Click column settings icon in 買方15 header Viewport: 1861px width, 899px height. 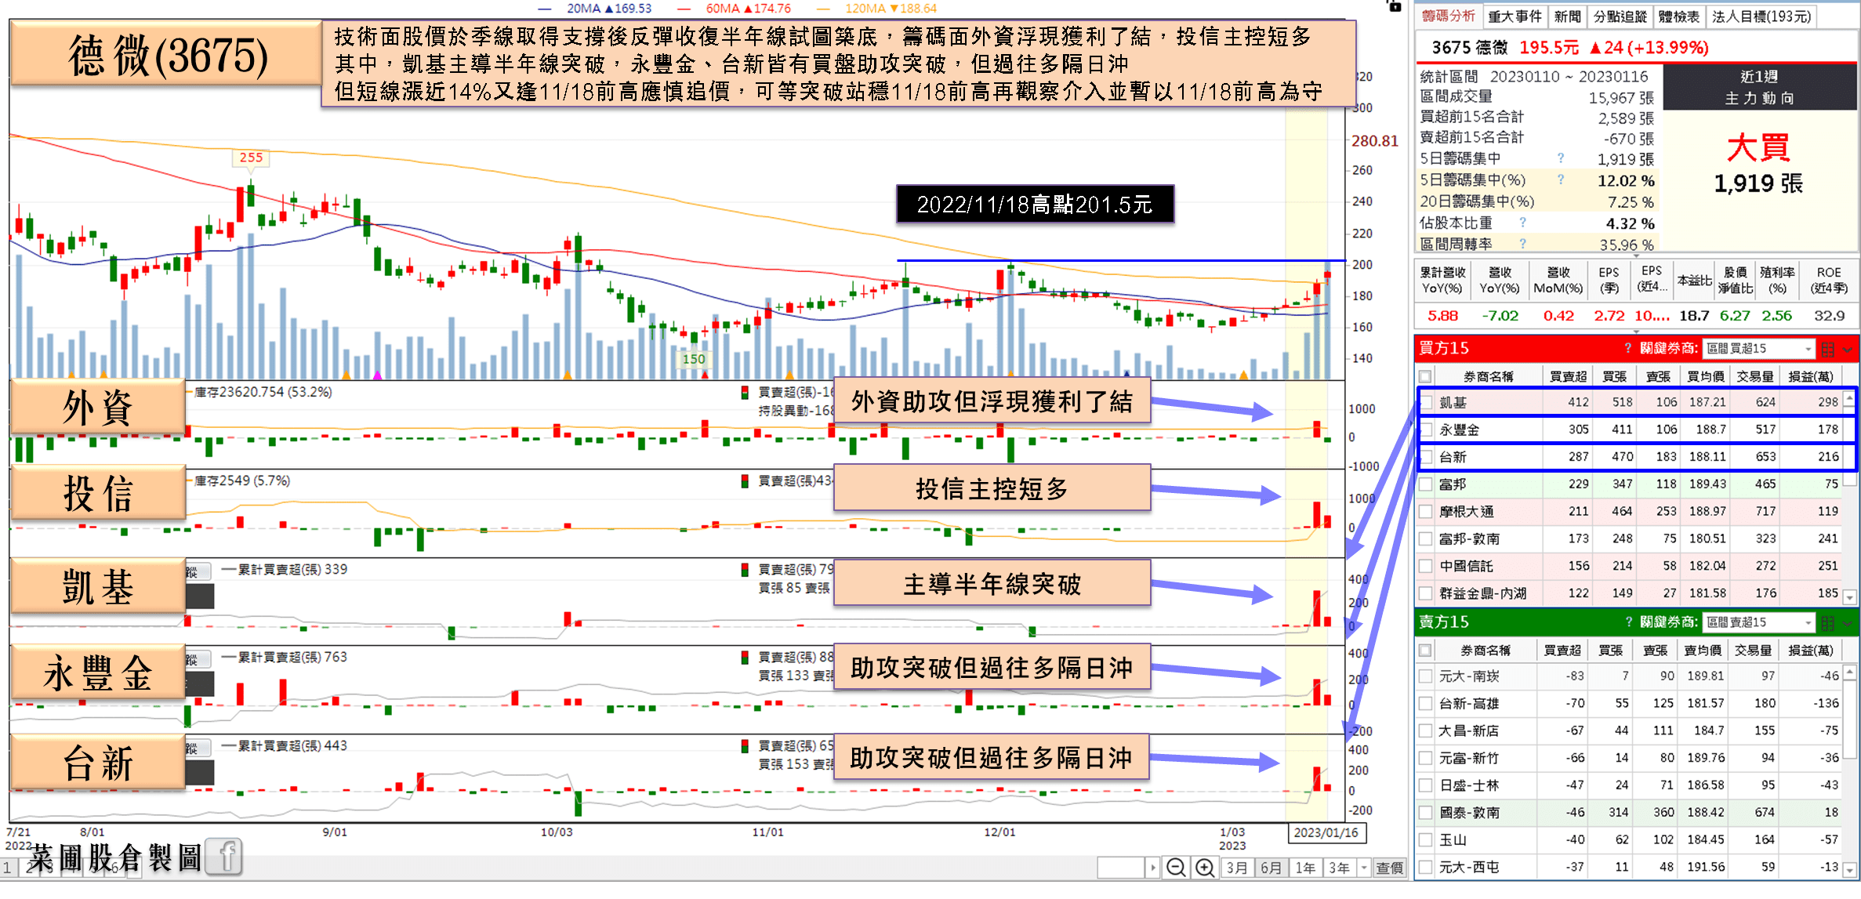(1828, 349)
